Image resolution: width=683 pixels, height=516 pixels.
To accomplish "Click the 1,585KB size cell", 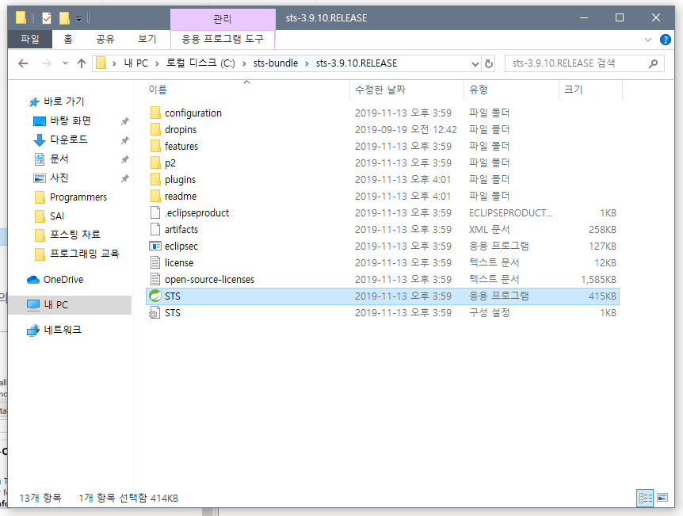I will [598, 279].
